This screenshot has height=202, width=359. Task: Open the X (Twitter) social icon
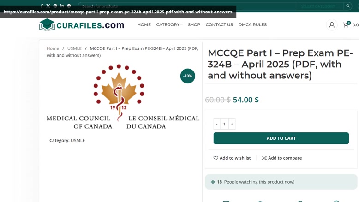(x=48, y=6)
